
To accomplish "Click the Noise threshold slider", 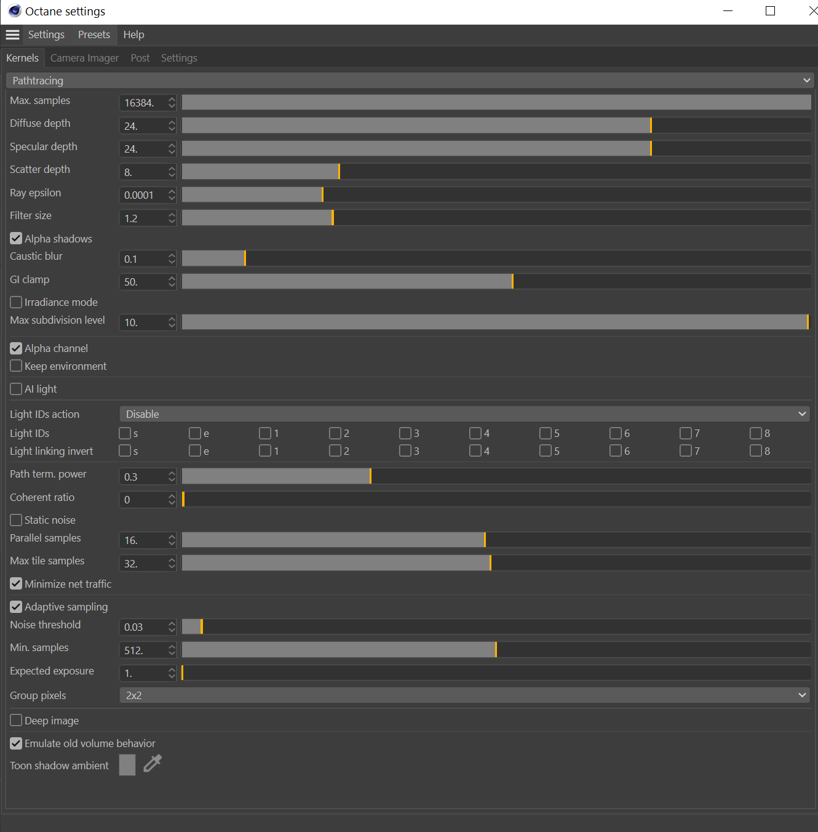I will (496, 626).
